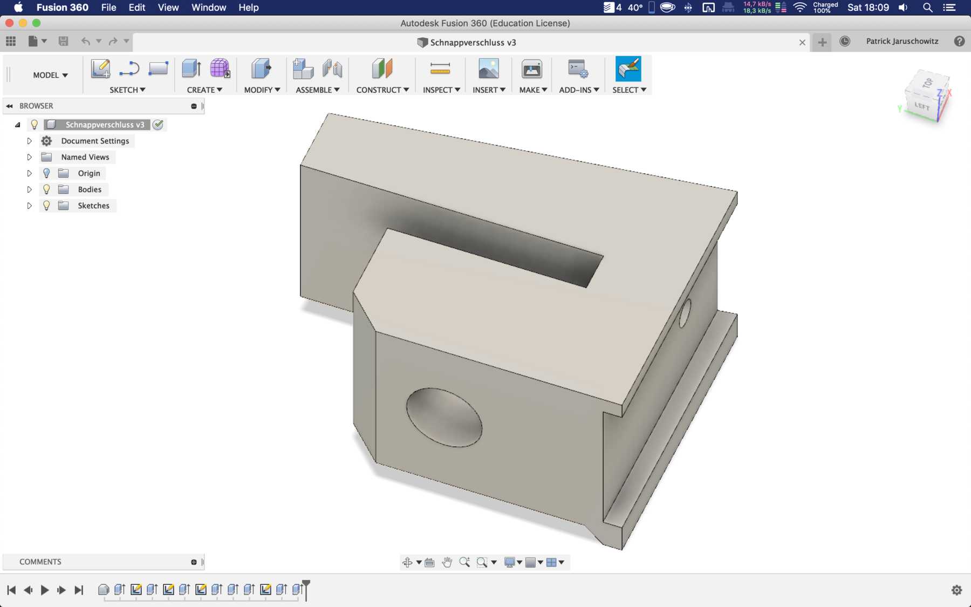Expand the Origin folder
Screen dimensions: 971x607
click(29, 173)
